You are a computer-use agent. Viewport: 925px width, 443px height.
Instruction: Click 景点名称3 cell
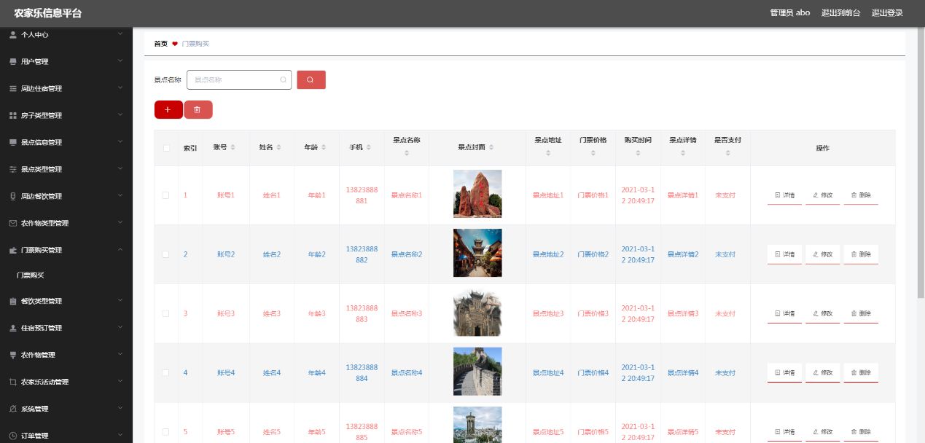coord(407,313)
